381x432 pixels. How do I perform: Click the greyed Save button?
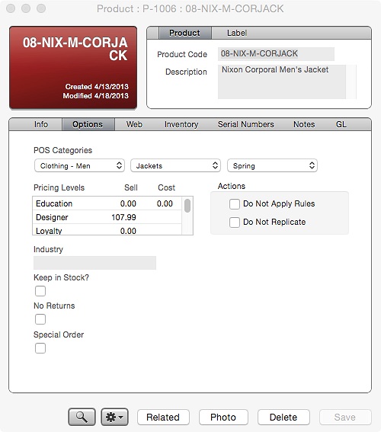[x=345, y=417]
